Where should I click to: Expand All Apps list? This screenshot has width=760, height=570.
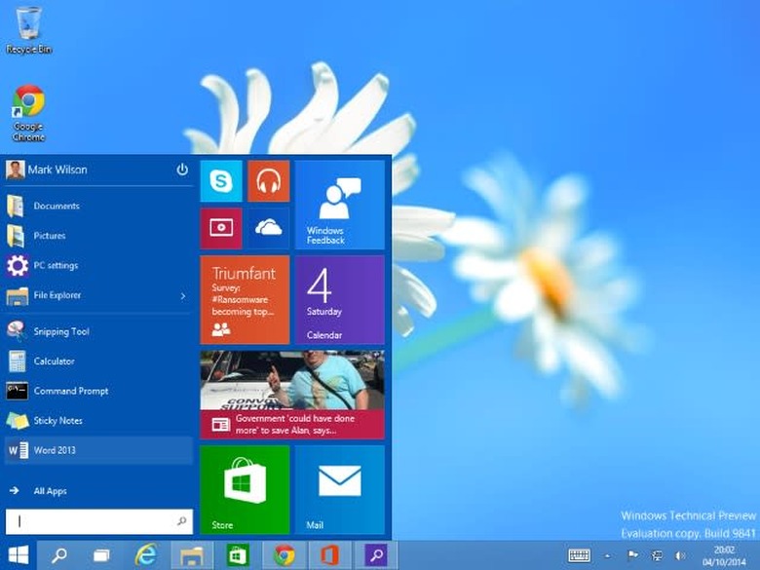coord(50,491)
